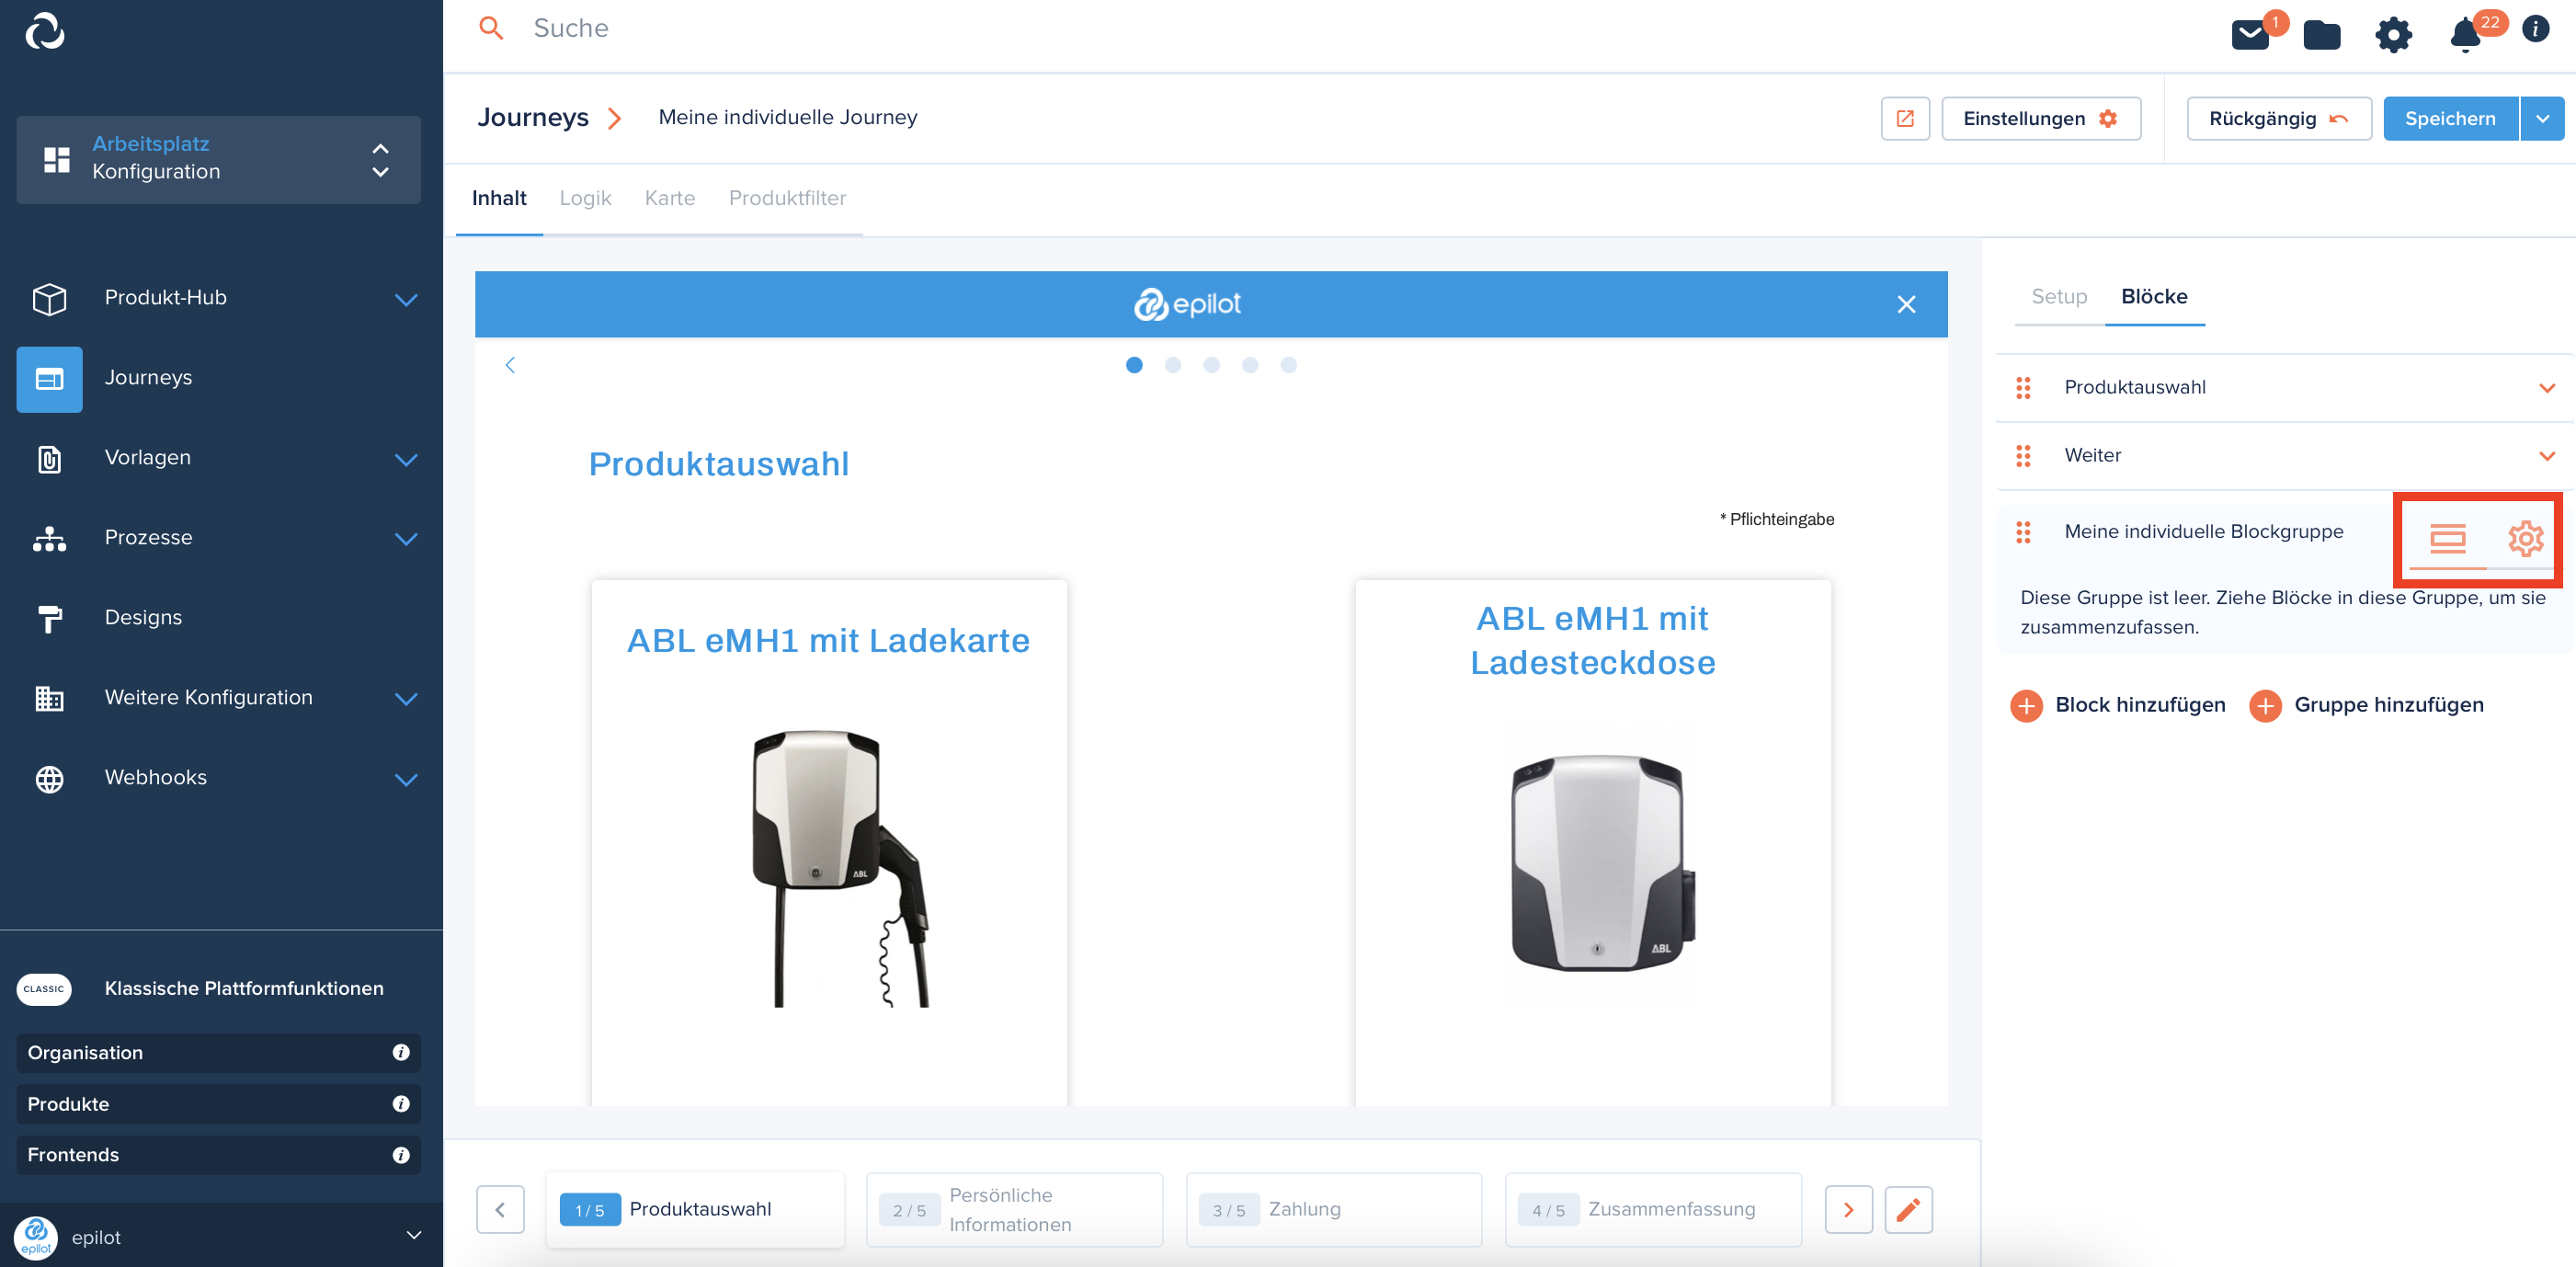Close the epilot journey preview
The height and width of the screenshot is (1267, 2576).
click(x=1906, y=304)
